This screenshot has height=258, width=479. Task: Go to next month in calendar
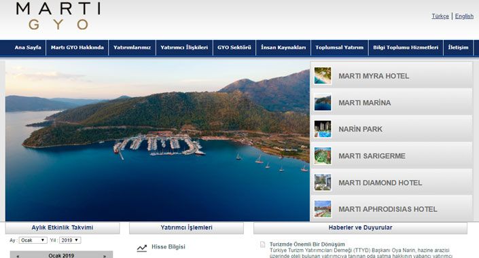[x=105, y=256]
